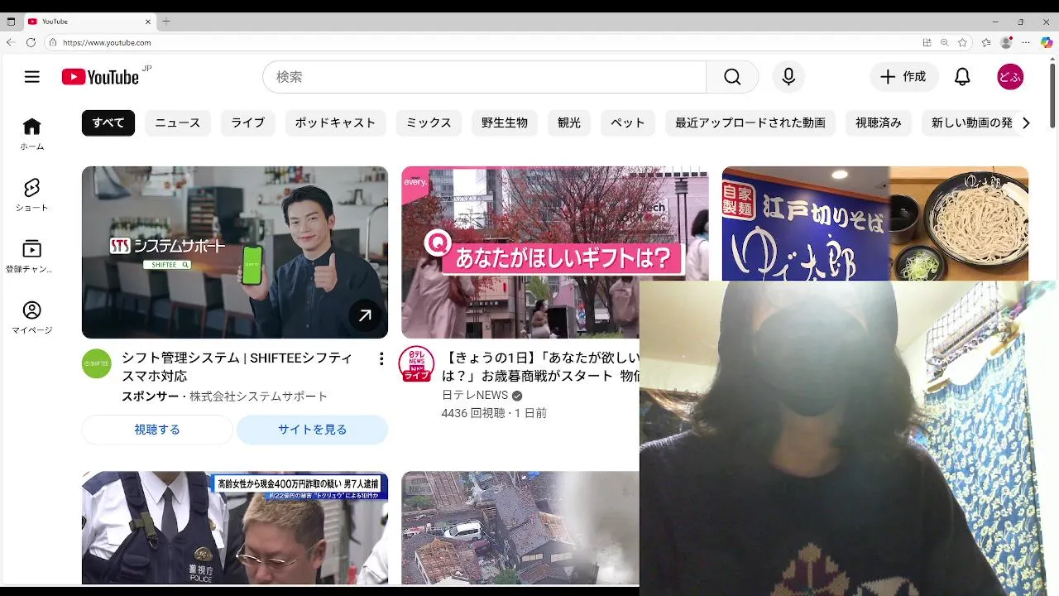Image resolution: width=1059 pixels, height=596 pixels.
Task: Show more filter chips with right arrow
Action: (1026, 123)
